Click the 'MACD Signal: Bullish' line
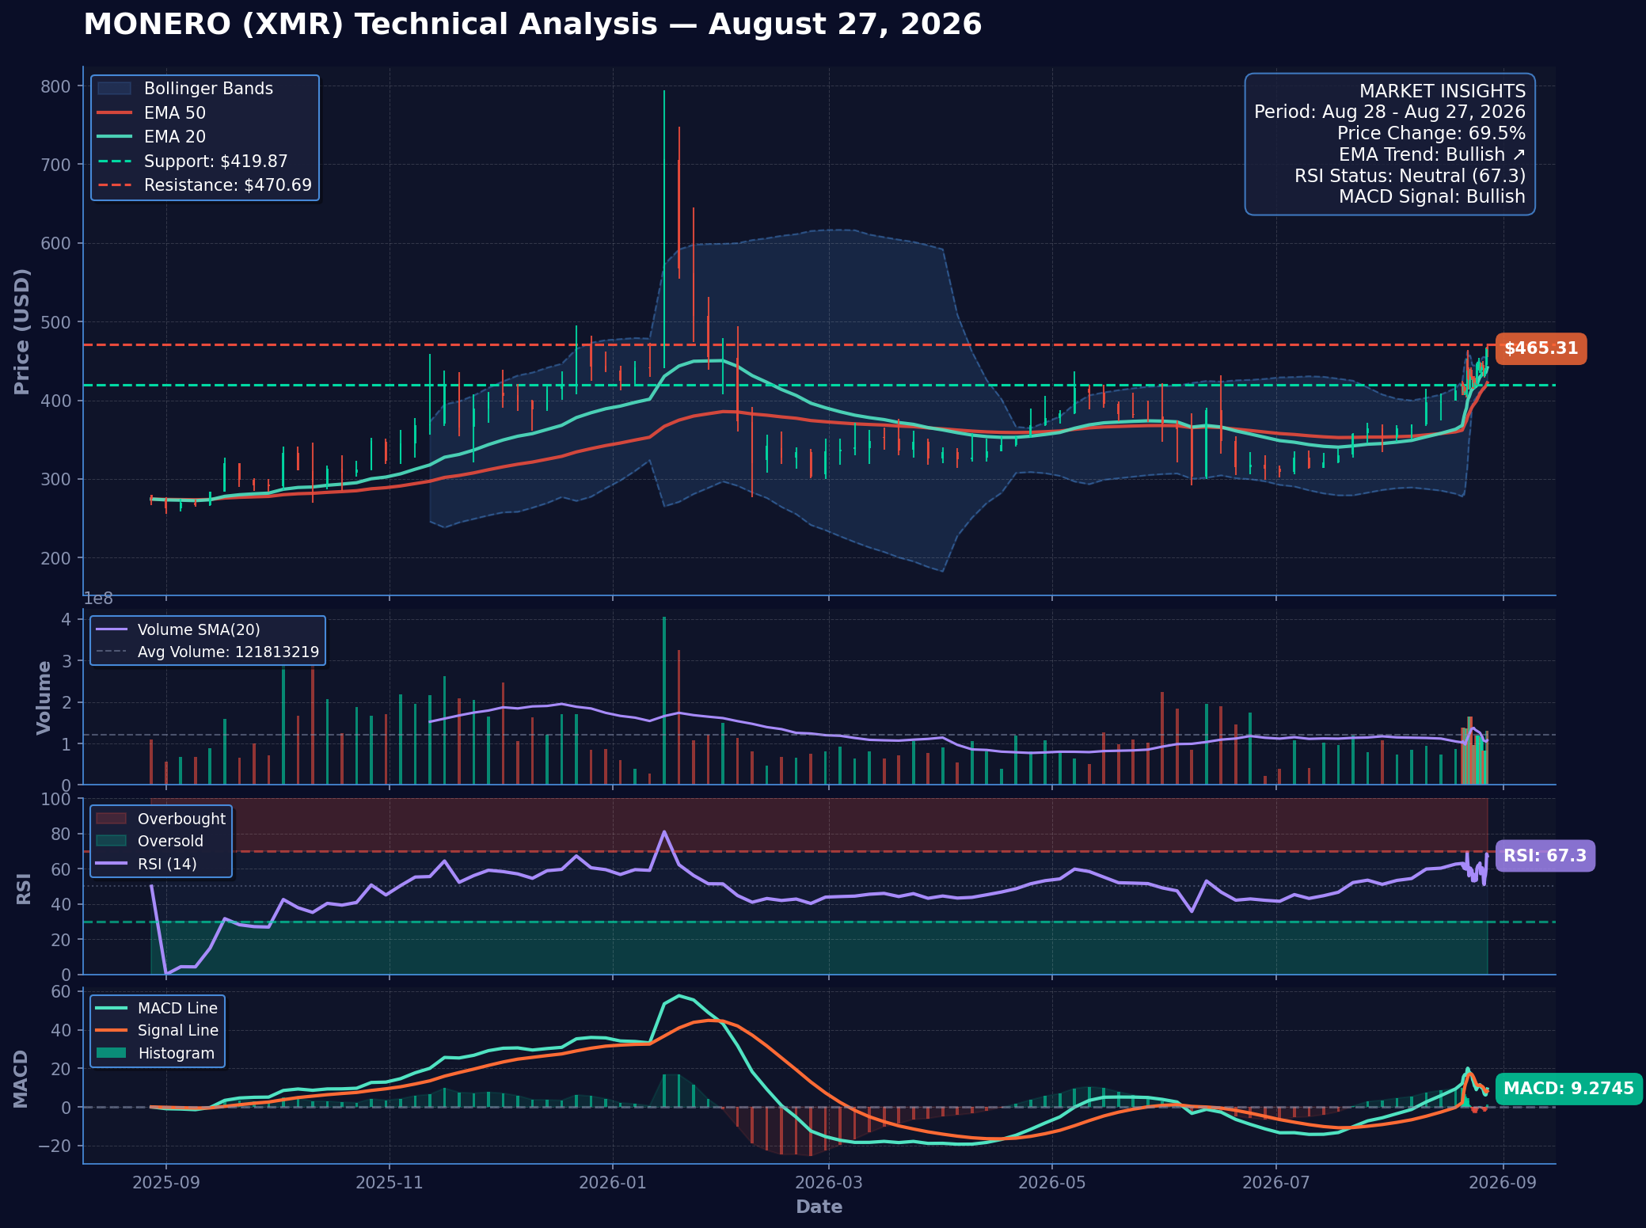1646x1228 pixels. (x=1432, y=196)
